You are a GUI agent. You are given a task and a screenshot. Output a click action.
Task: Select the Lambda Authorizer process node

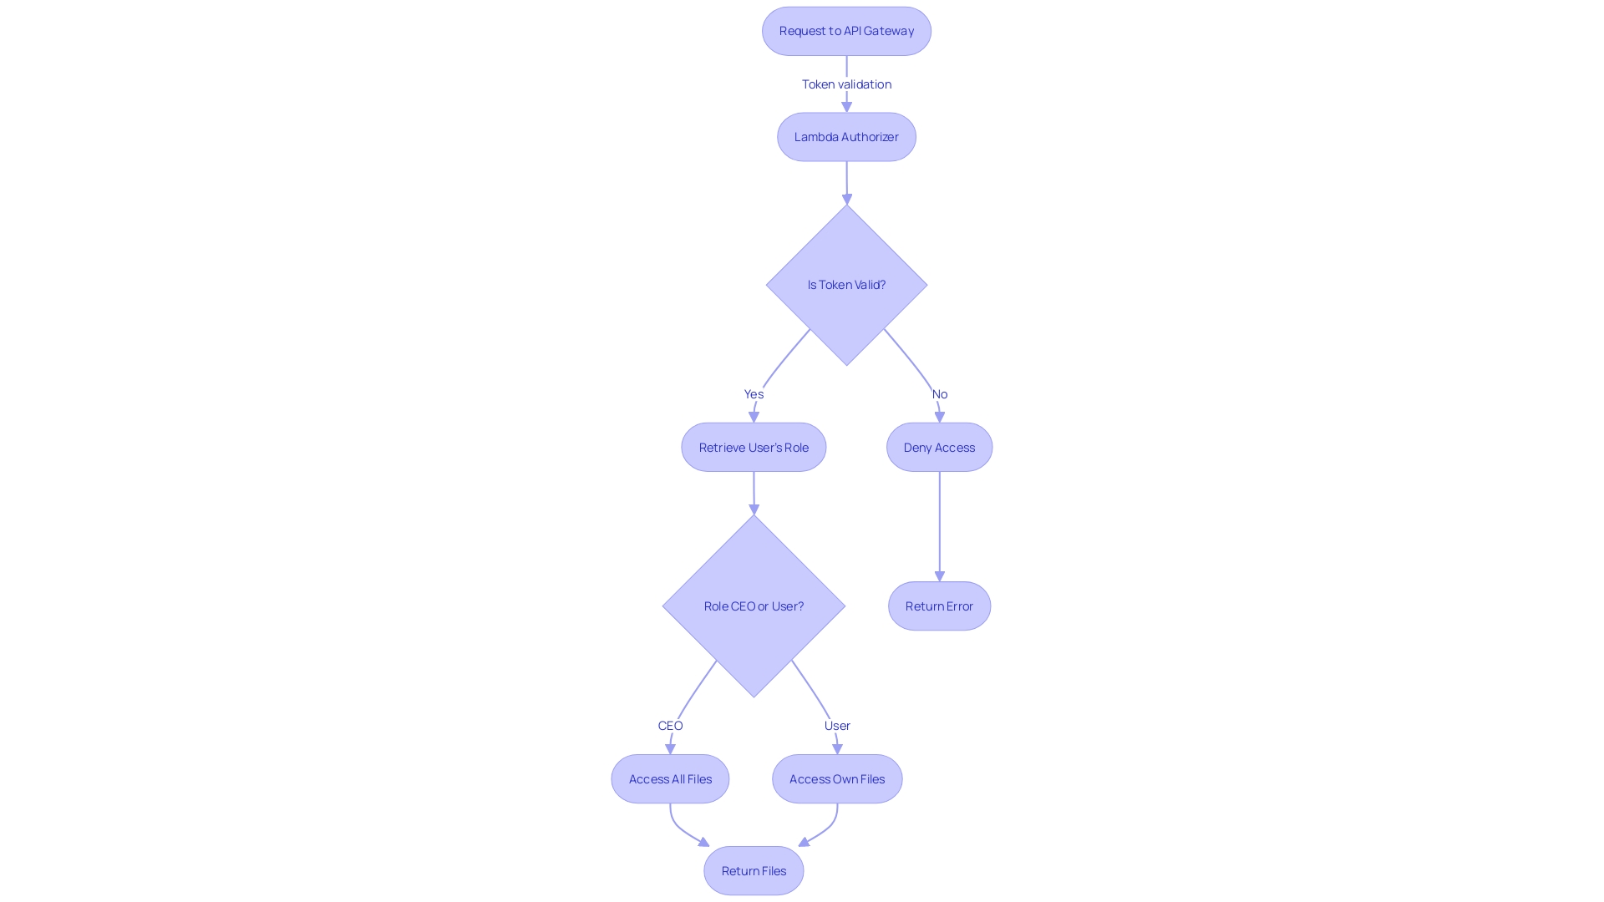click(x=846, y=135)
